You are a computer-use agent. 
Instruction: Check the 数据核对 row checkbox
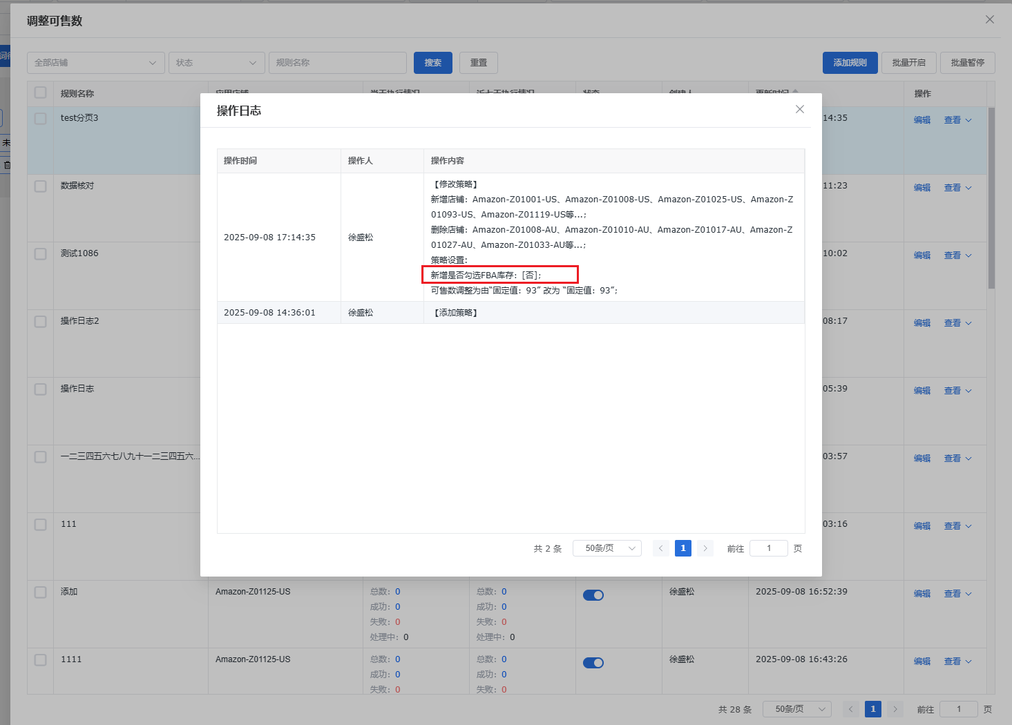pos(41,186)
